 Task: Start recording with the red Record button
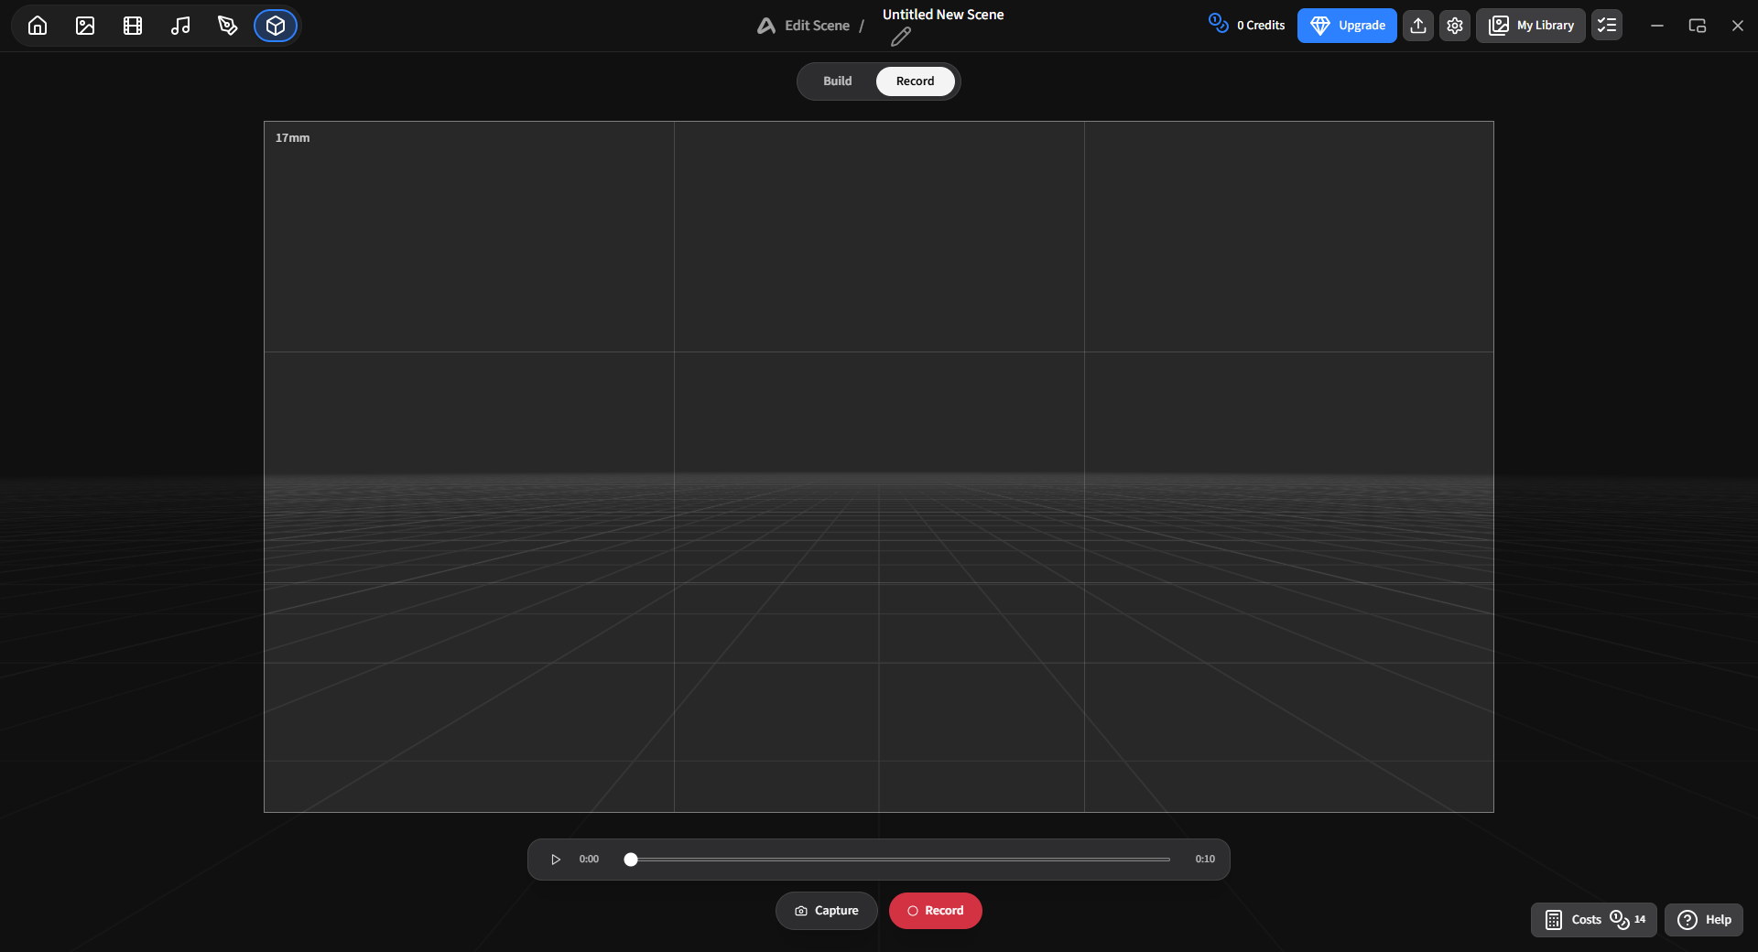pyautogui.click(x=936, y=911)
